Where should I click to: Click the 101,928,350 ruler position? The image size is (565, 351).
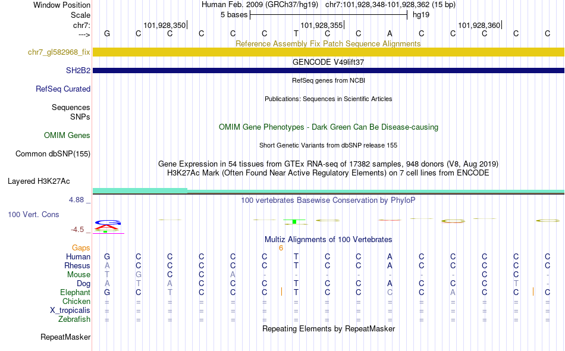click(x=165, y=25)
